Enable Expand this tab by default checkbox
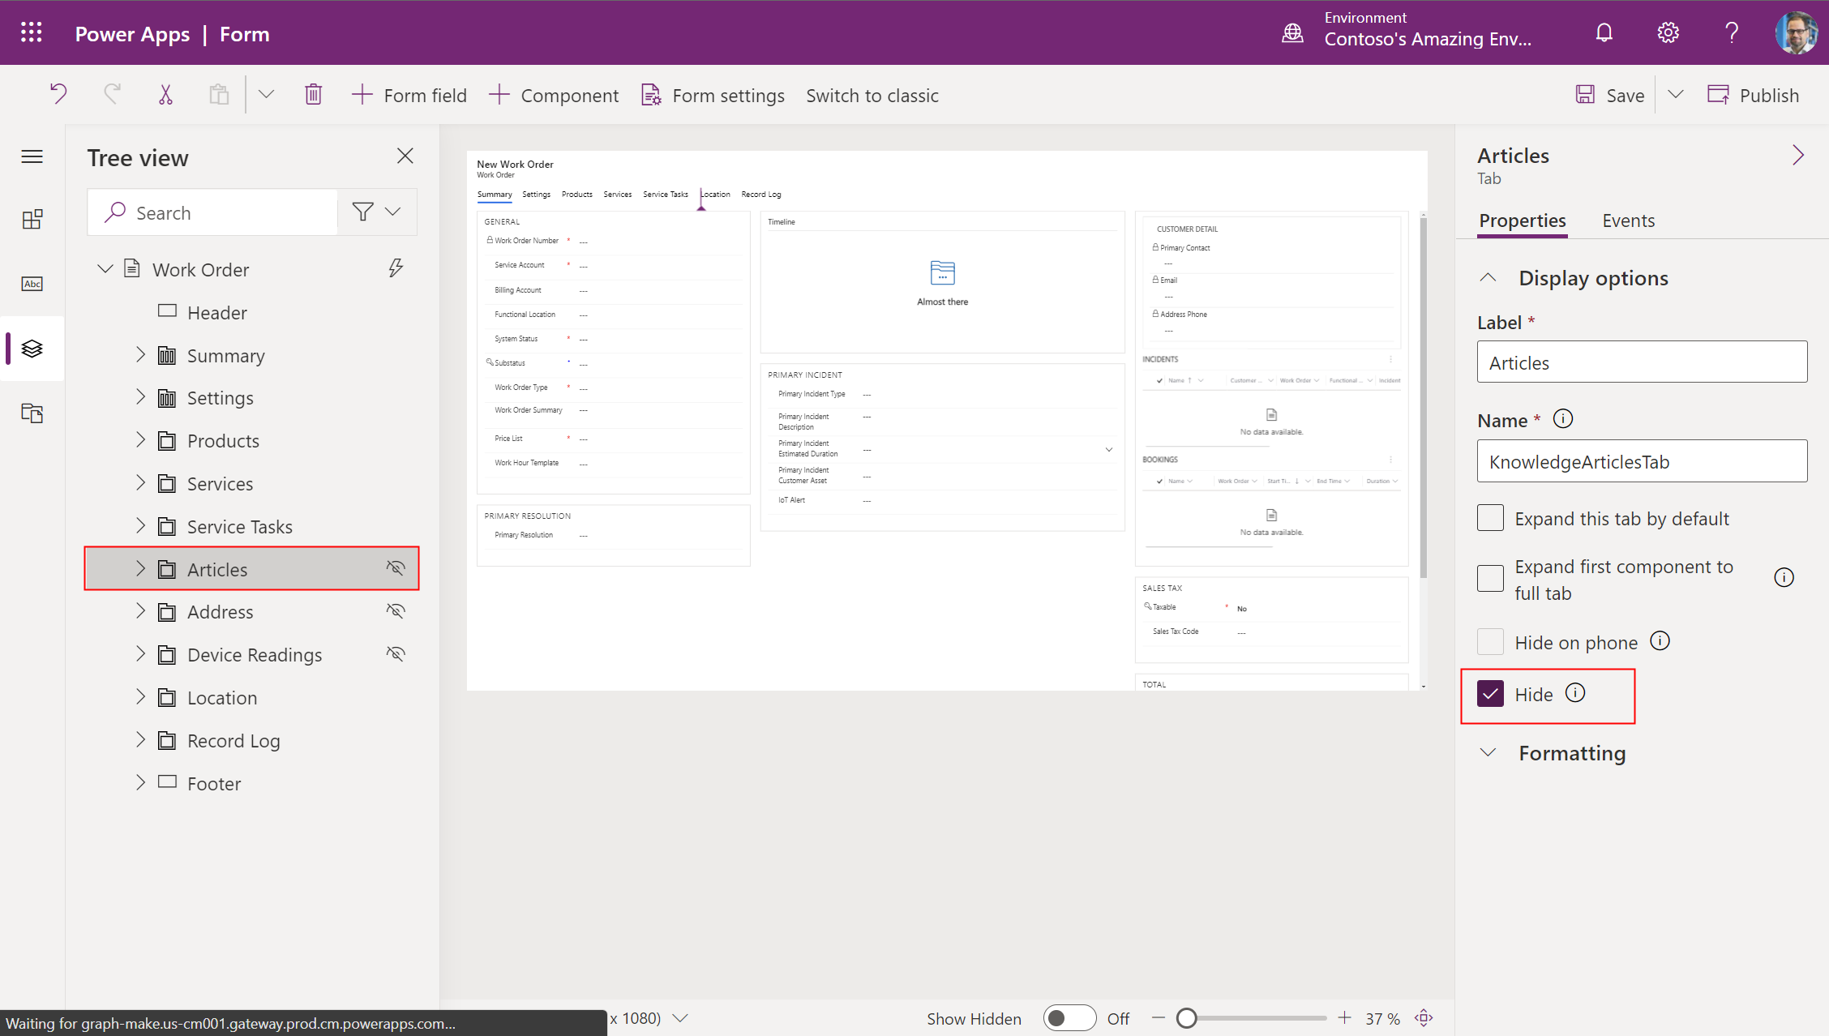 point(1491,517)
